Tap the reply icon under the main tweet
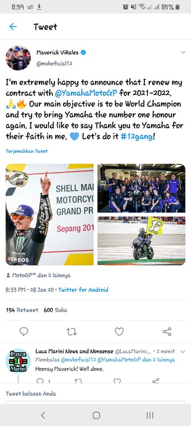The width and height of the screenshot is (191, 426). point(24,331)
